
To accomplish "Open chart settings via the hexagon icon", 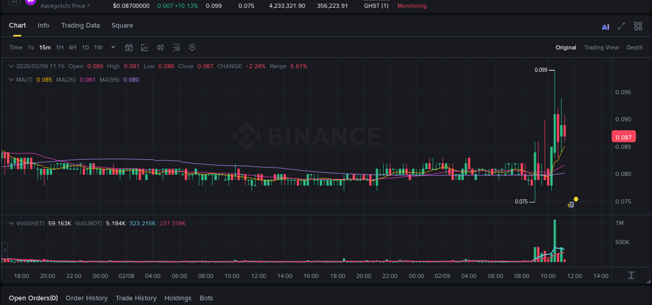I will pos(191,47).
